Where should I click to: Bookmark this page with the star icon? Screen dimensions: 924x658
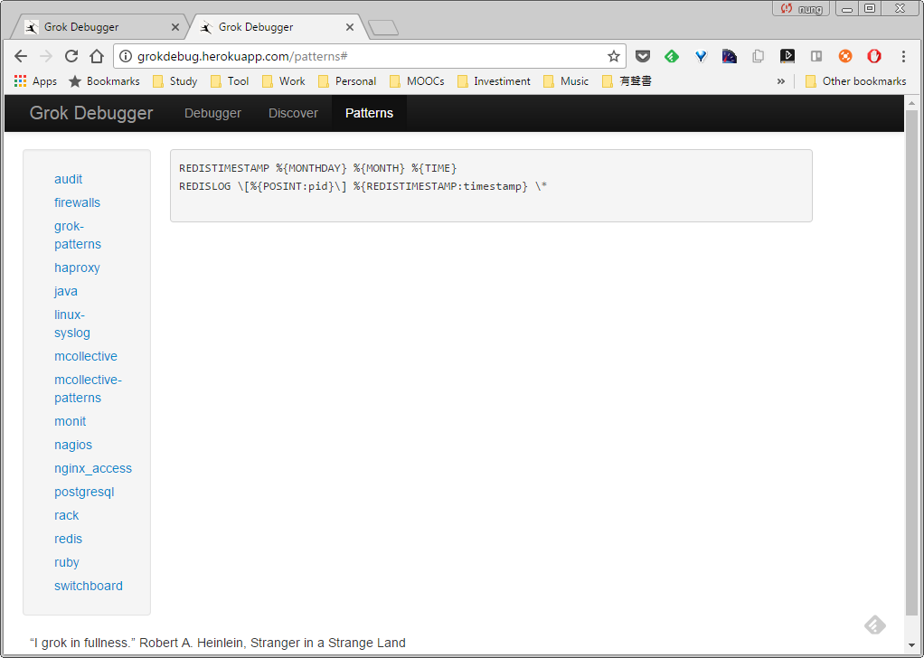[x=614, y=57]
